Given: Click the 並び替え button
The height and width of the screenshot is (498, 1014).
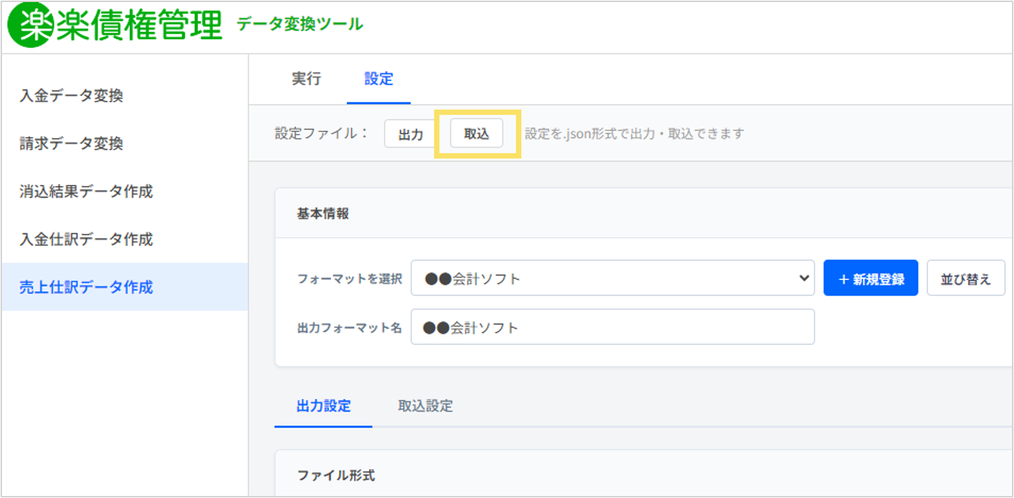Looking at the screenshot, I should click(x=966, y=278).
